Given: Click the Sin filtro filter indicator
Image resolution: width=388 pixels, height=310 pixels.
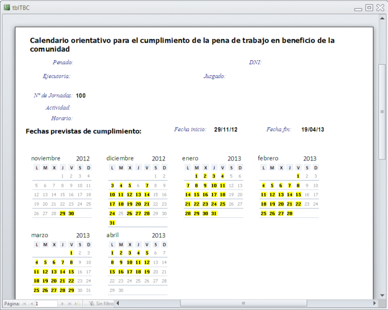Looking at the screenshot, I should click(x=101, y=303).
